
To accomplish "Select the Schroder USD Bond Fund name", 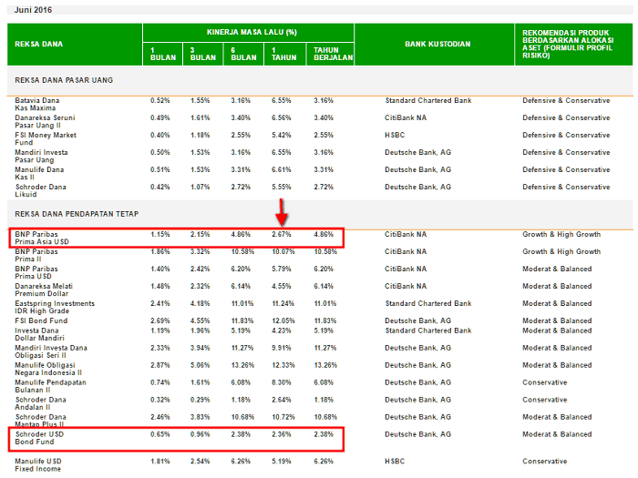I will click(39, 438).
